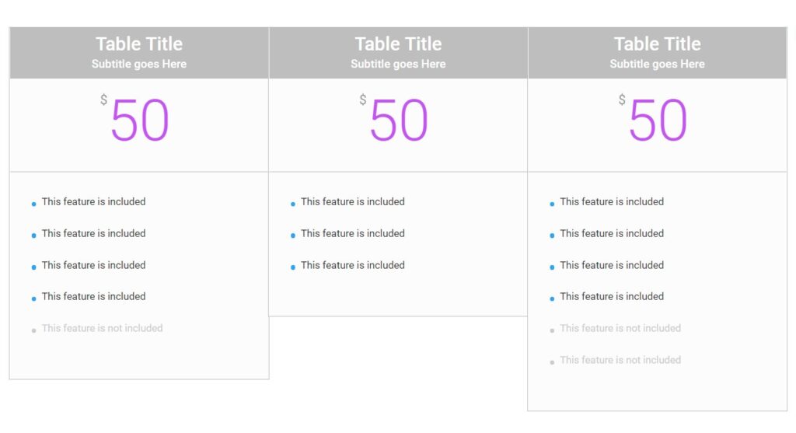Click the middle table's first "This feature is included" text
Screen dimensions: 796x433
tap(353, 202)
